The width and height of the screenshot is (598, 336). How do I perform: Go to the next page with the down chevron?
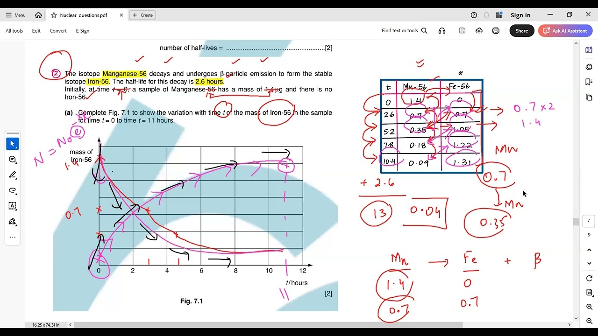pyautogui.click(x=589, y=264)
